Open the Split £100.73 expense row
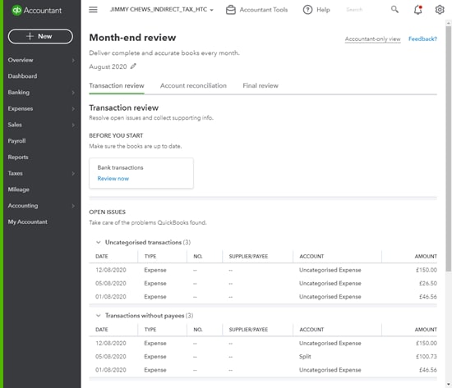Viewport: 452px width, 388px height. (263, 357)
